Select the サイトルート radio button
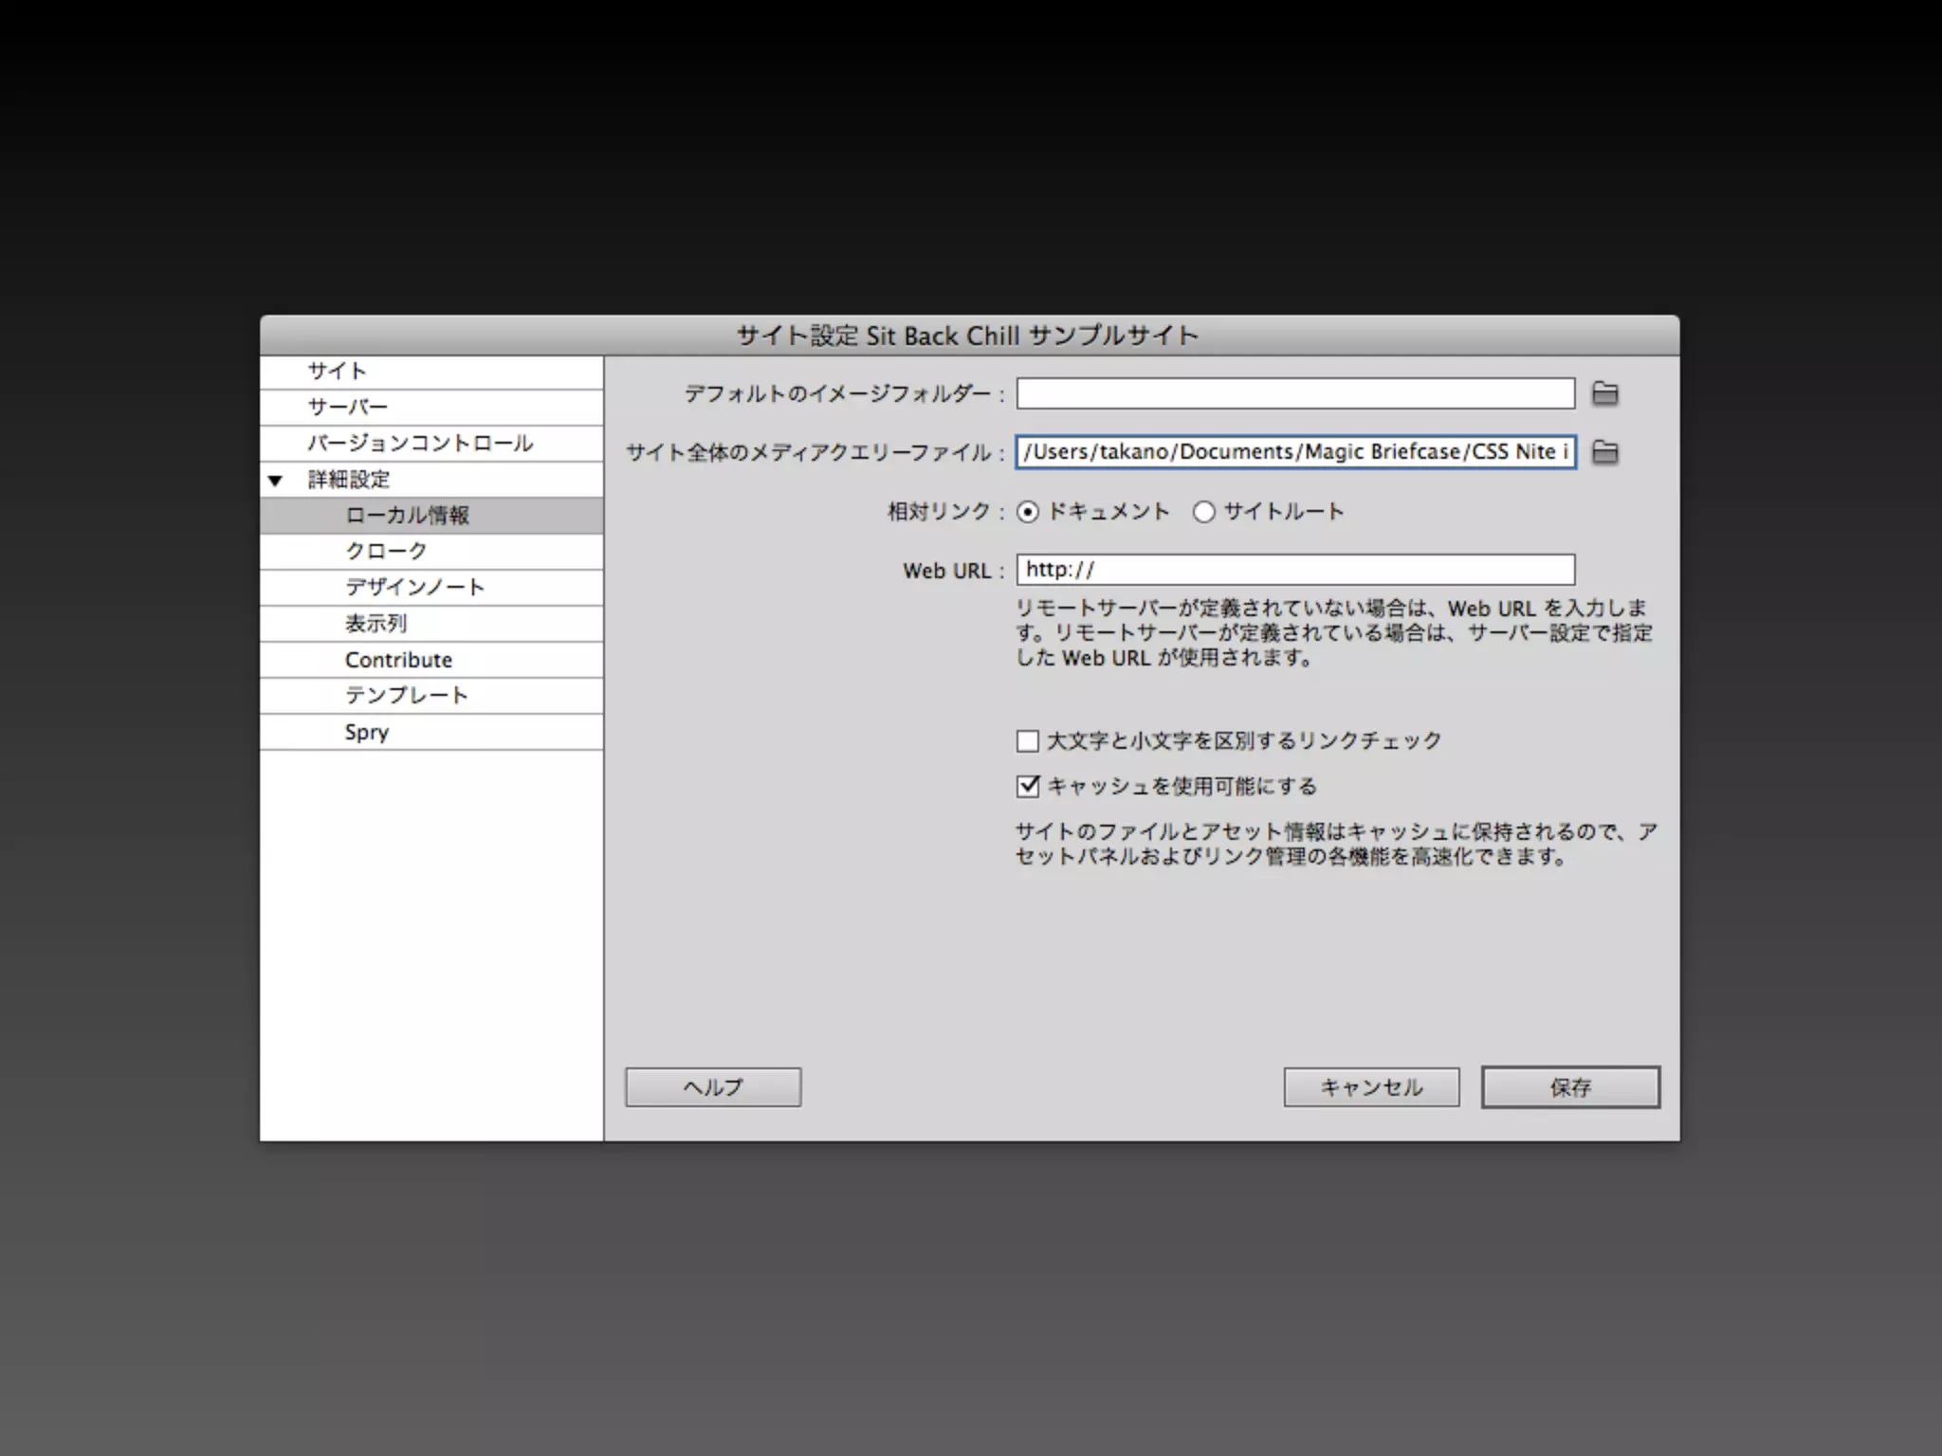Image resolution: width=1942 pixels, height=1456 pixels. [1204, 512]
